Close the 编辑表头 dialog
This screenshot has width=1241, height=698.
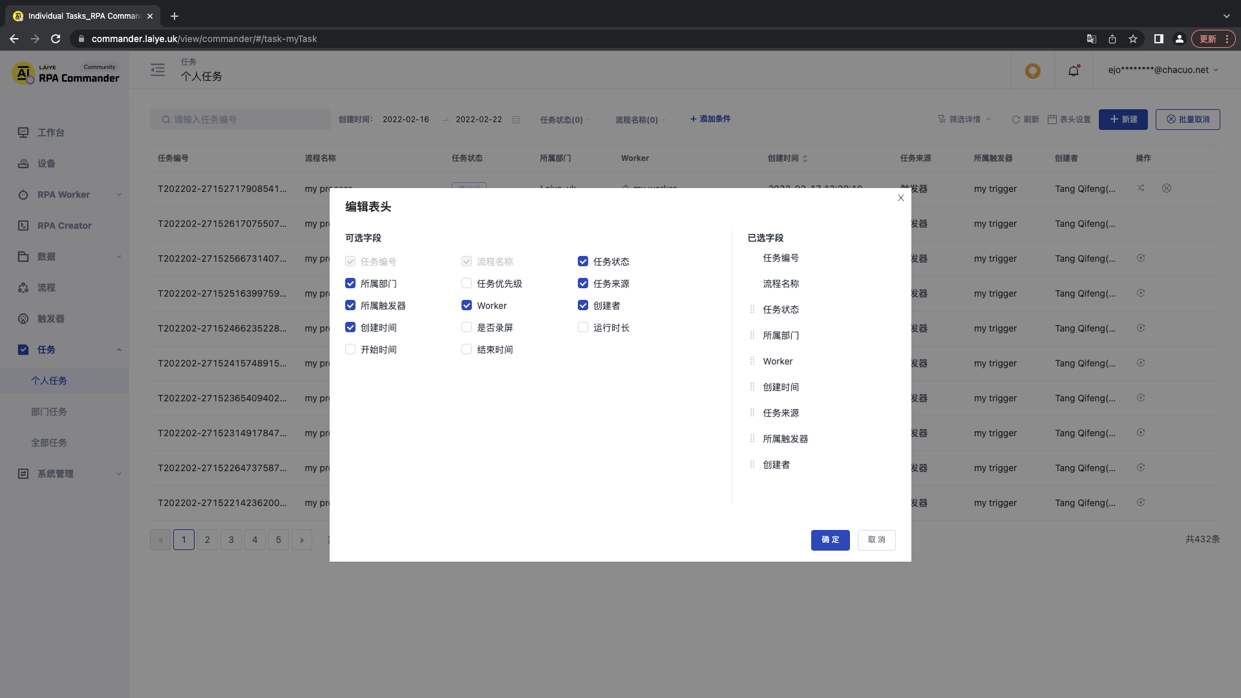click(x=900, y=198)
